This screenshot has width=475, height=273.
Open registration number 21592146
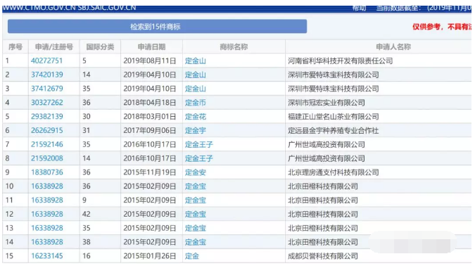(46, 144)
